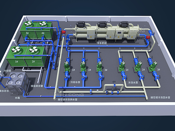Select the rightmost black chiller compressor
This screenshot has width=175, height=131.
point(124,24)
